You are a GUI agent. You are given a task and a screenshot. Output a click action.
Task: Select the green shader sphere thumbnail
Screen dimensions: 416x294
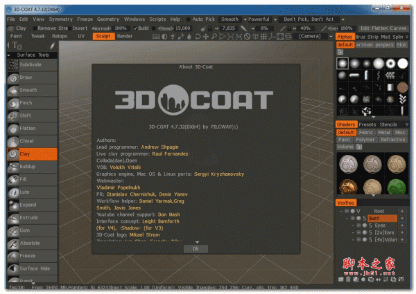click(397, 187)
